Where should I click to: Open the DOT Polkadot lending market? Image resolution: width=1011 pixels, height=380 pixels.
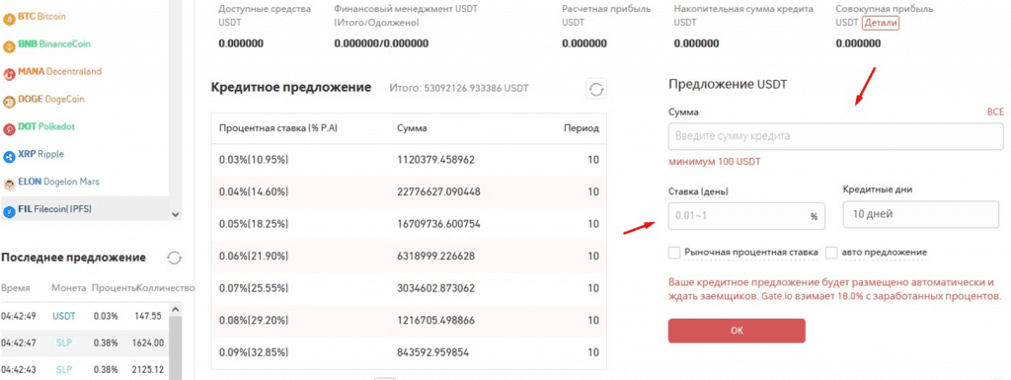(x=46, y=127)
